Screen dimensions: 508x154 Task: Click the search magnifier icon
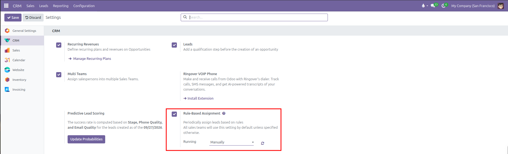tap(185, 17)
